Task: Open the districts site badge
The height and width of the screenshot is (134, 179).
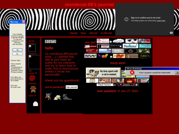Action: (x=105, y=51)
